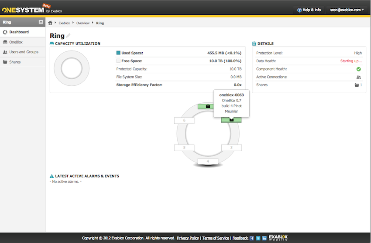371x243 pixels.
Task: Open Help & Info menu
Action: point(309,10)
